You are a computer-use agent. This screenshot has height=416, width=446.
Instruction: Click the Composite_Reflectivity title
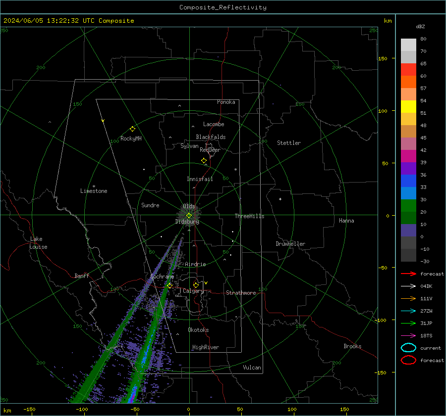tap(223, 7)
